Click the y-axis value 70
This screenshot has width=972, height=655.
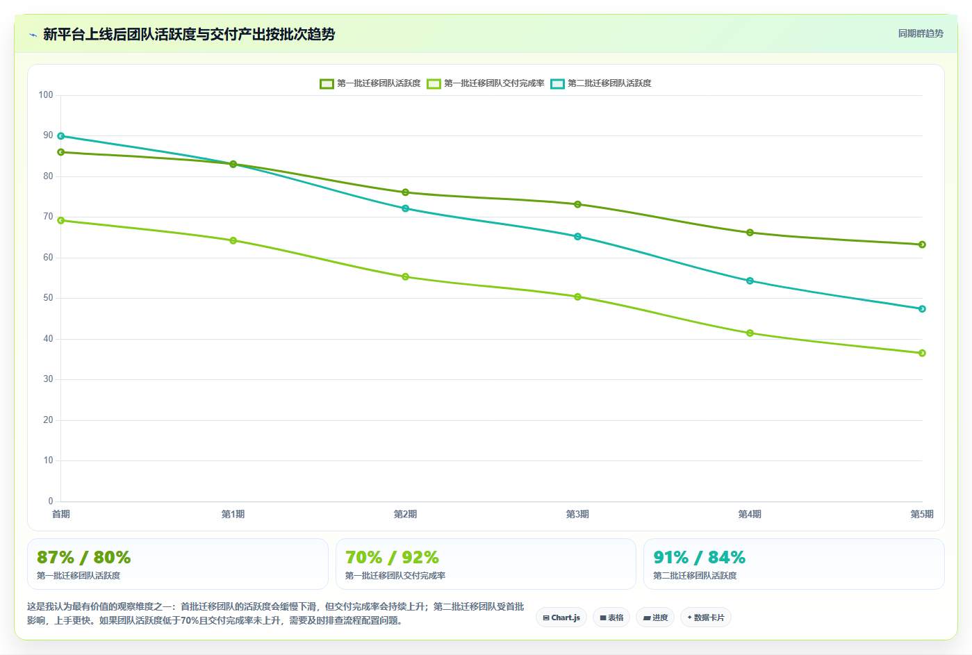48,217
